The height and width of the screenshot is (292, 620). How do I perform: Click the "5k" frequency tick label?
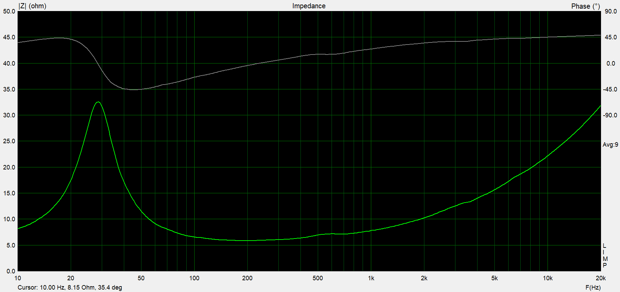click(x=494, y=278)
